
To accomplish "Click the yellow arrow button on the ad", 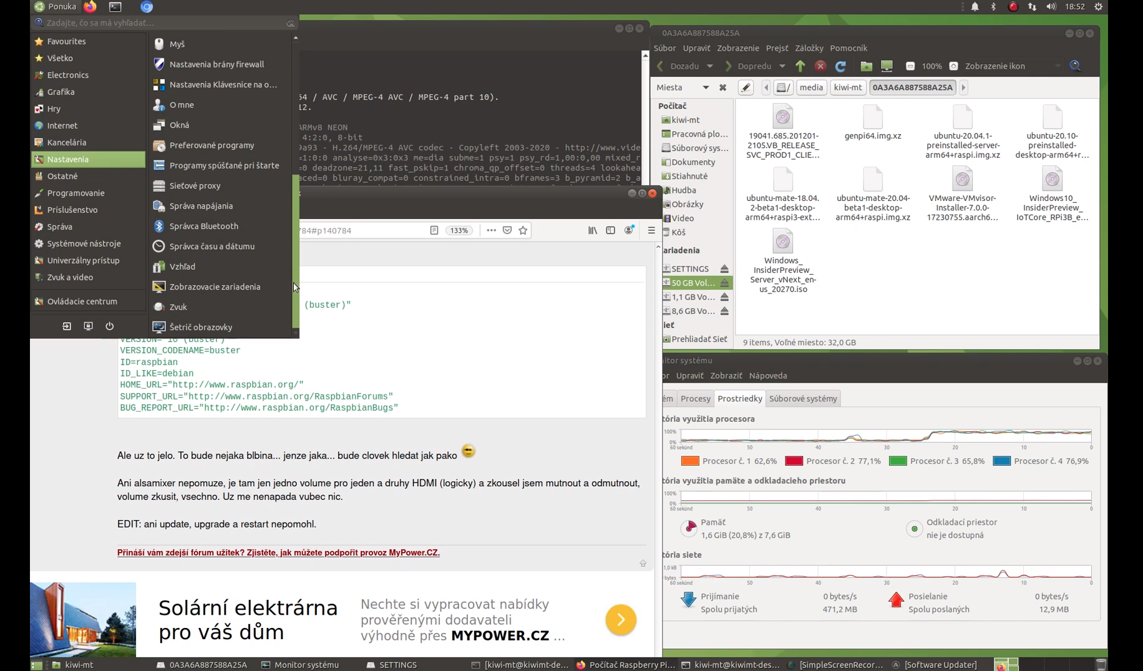I will click(621, 620).
